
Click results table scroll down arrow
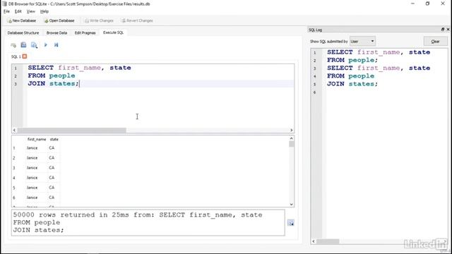click(x=292, y=204)
